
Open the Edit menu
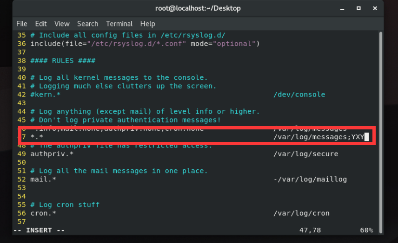click(41, 24)
